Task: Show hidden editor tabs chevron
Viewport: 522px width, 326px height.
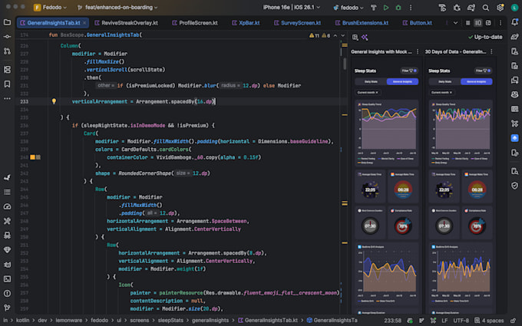Action: pyautogui.click(x=455, y=22)
